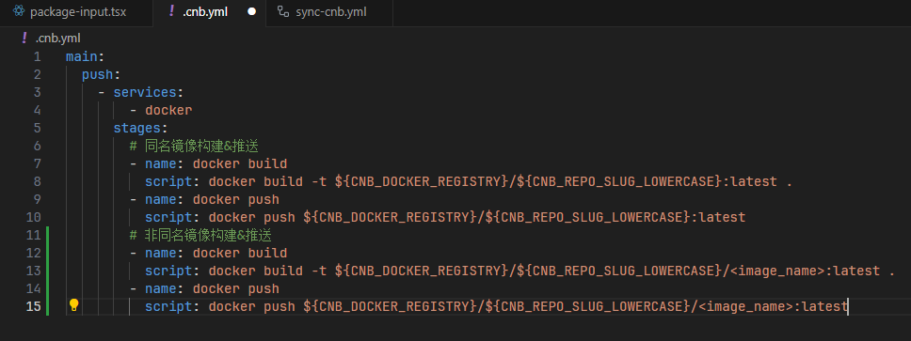Click the React icon on package-input.tsx tab
911x341 pixels.
pyautogui.click(x=19, y=11)
